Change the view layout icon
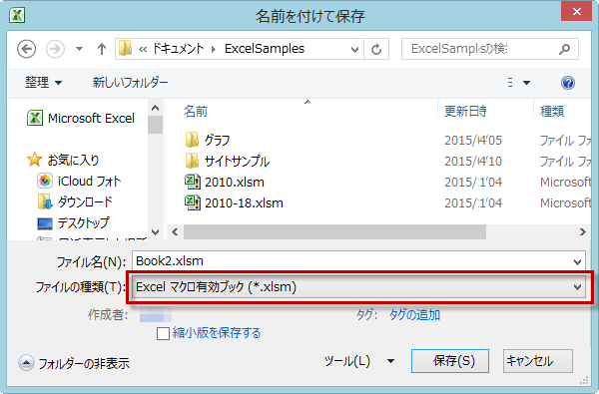Image resolution: width=599 pixels, height=394 pixels. [x=510, y=83]
